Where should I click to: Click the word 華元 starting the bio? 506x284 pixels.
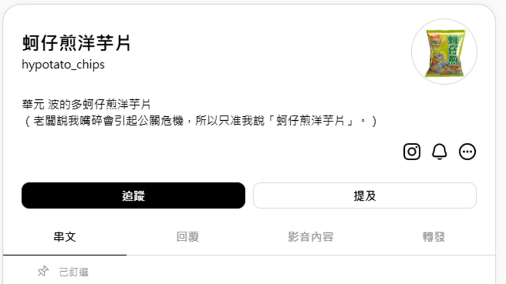(33, 105)
